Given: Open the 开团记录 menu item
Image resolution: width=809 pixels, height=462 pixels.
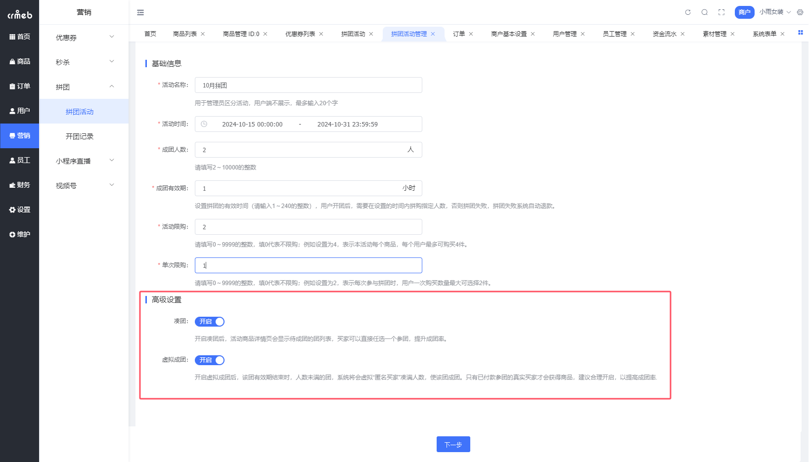Looking at the screenshot, I should (79, 136).
